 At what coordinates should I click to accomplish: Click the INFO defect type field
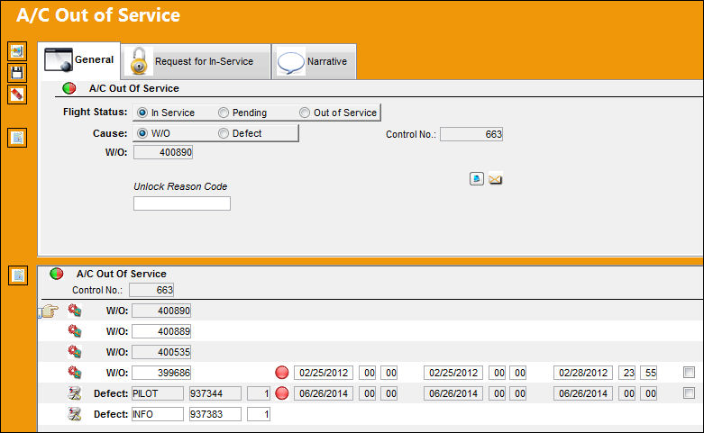(x=158, y=414)
